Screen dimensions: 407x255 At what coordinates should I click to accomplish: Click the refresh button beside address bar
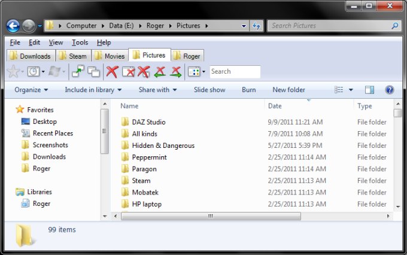click(x=257, y=26)
